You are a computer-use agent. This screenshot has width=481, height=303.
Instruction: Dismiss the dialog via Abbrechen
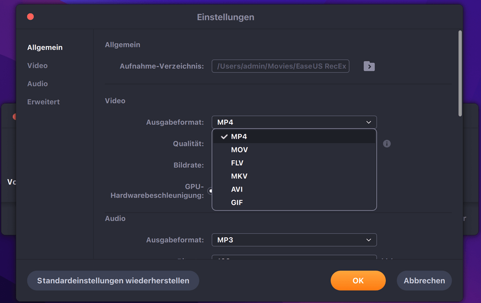tap(424, 280)
